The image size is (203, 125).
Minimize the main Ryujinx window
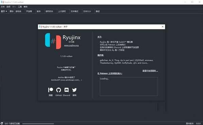pyautogui.click(x=185, y=2)
